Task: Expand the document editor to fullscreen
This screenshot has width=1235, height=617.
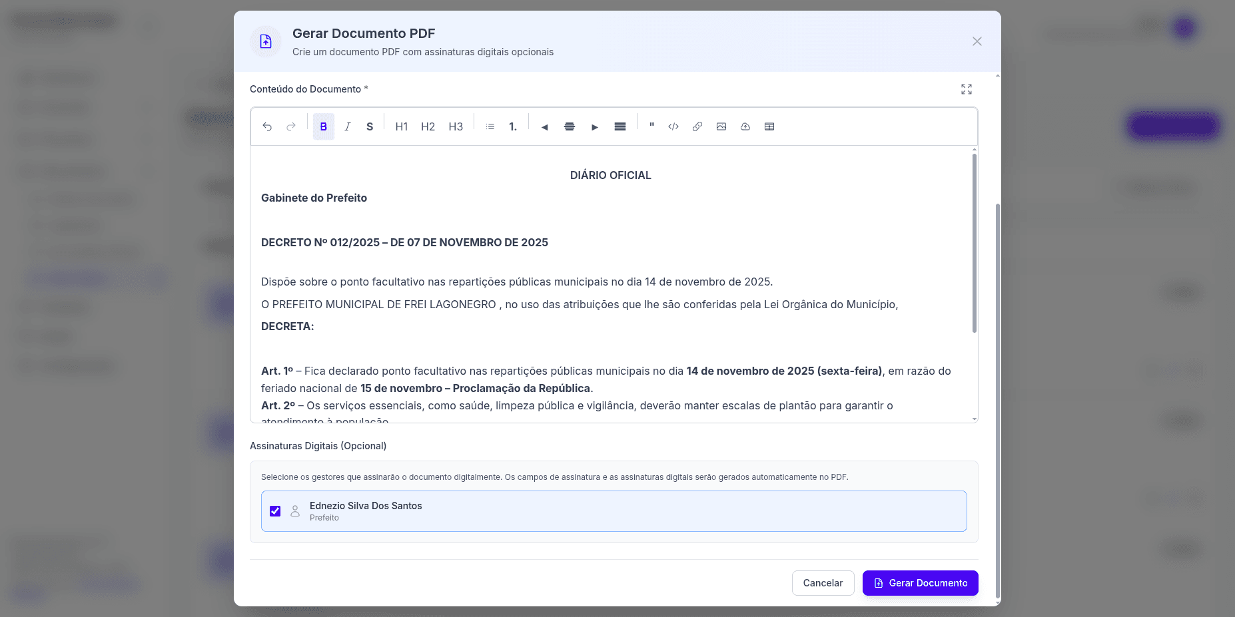Action: point(967,89)
